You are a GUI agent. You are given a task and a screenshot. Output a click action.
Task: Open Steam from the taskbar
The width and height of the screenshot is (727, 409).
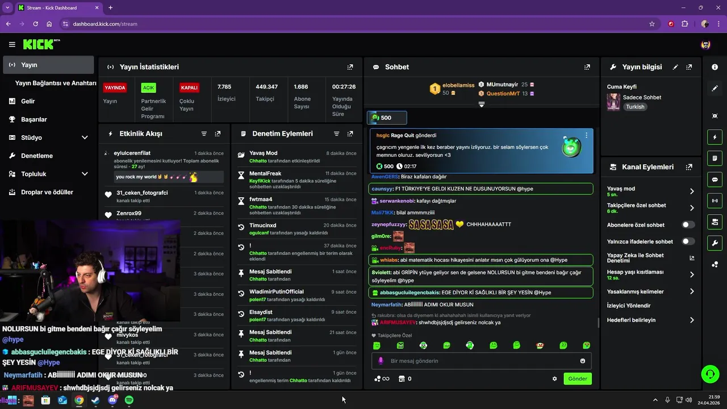coord(95,400)
